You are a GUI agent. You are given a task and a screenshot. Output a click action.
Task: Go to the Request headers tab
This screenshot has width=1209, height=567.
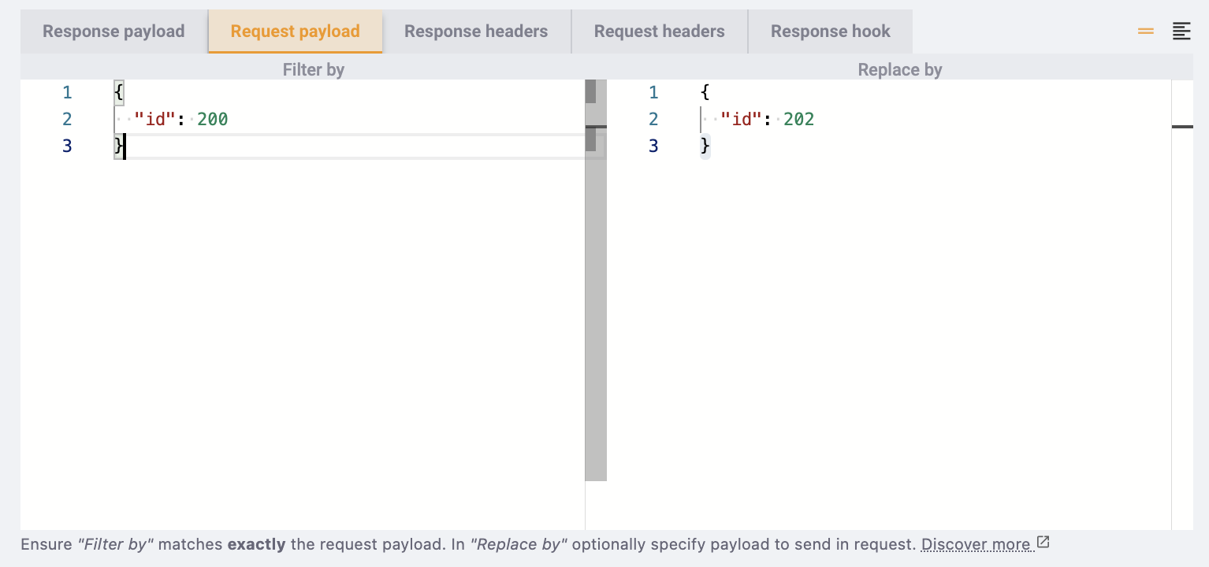pos(659,31)
